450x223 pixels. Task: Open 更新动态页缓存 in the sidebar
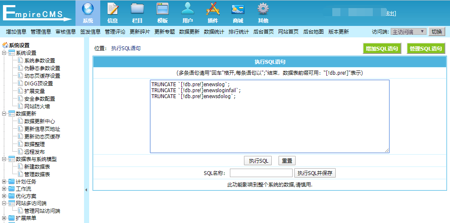pyautogui.click(x=42, y=136)
